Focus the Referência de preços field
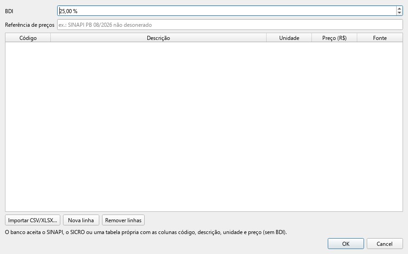This screenshot has height=254, width=408. point(230,25)
